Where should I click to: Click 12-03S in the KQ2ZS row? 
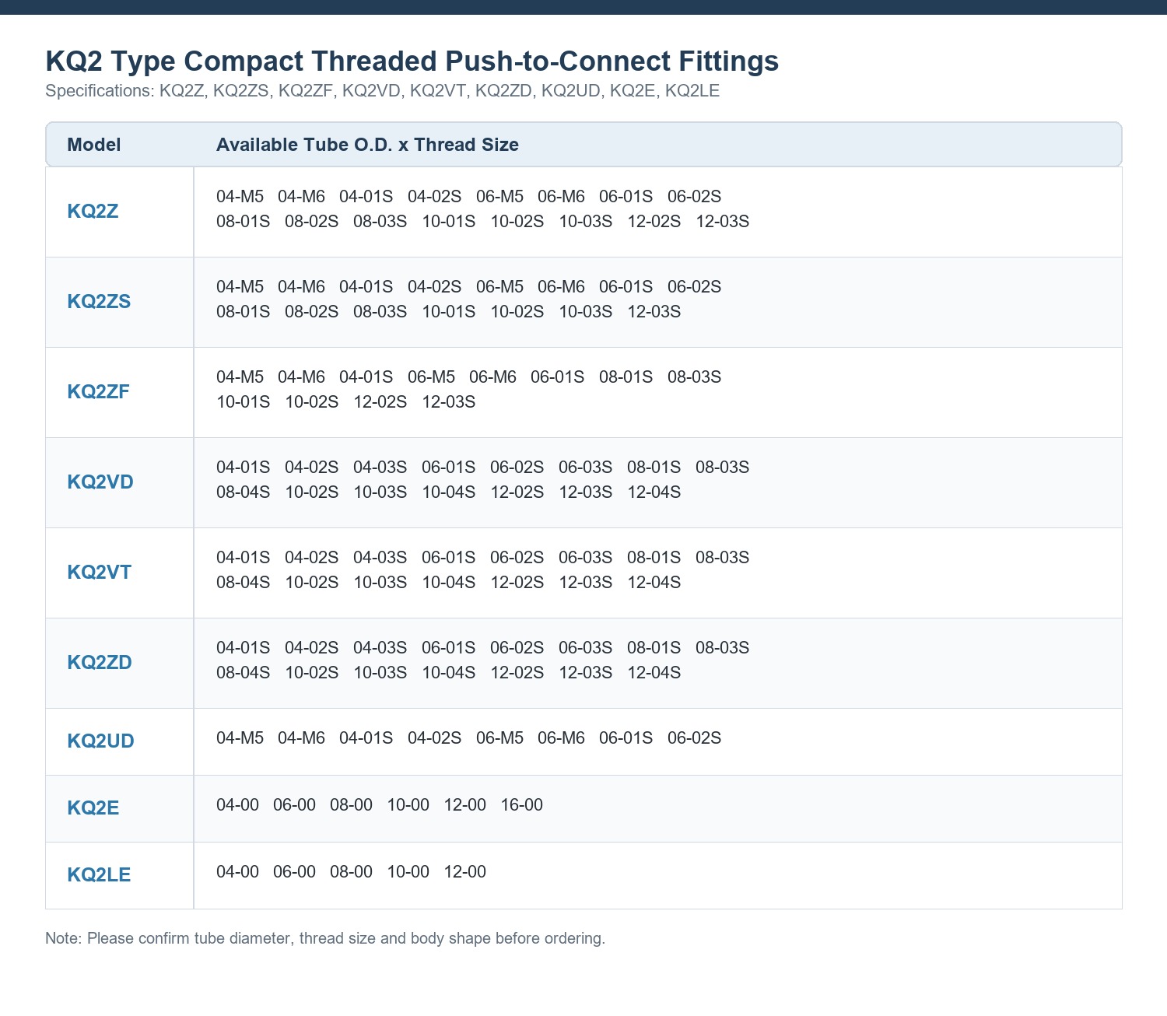point(654,312)
